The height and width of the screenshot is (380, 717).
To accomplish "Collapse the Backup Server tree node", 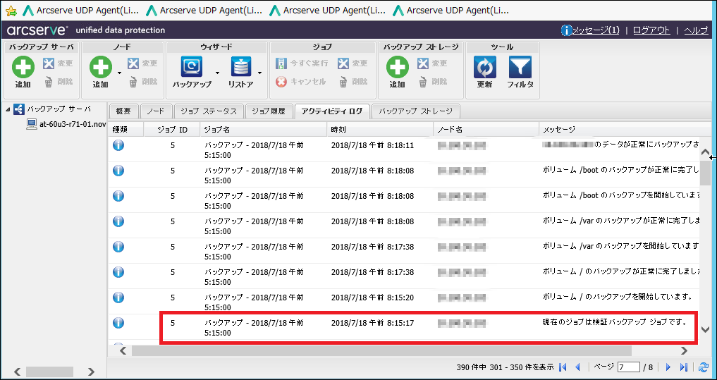I will tap(7, 109).
